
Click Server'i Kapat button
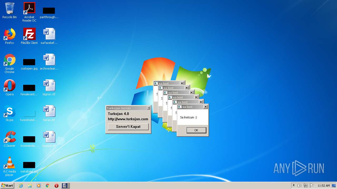click(128, 127)
